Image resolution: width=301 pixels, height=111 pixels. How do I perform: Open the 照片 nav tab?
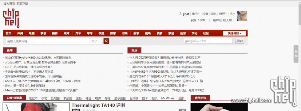[67, 33]
